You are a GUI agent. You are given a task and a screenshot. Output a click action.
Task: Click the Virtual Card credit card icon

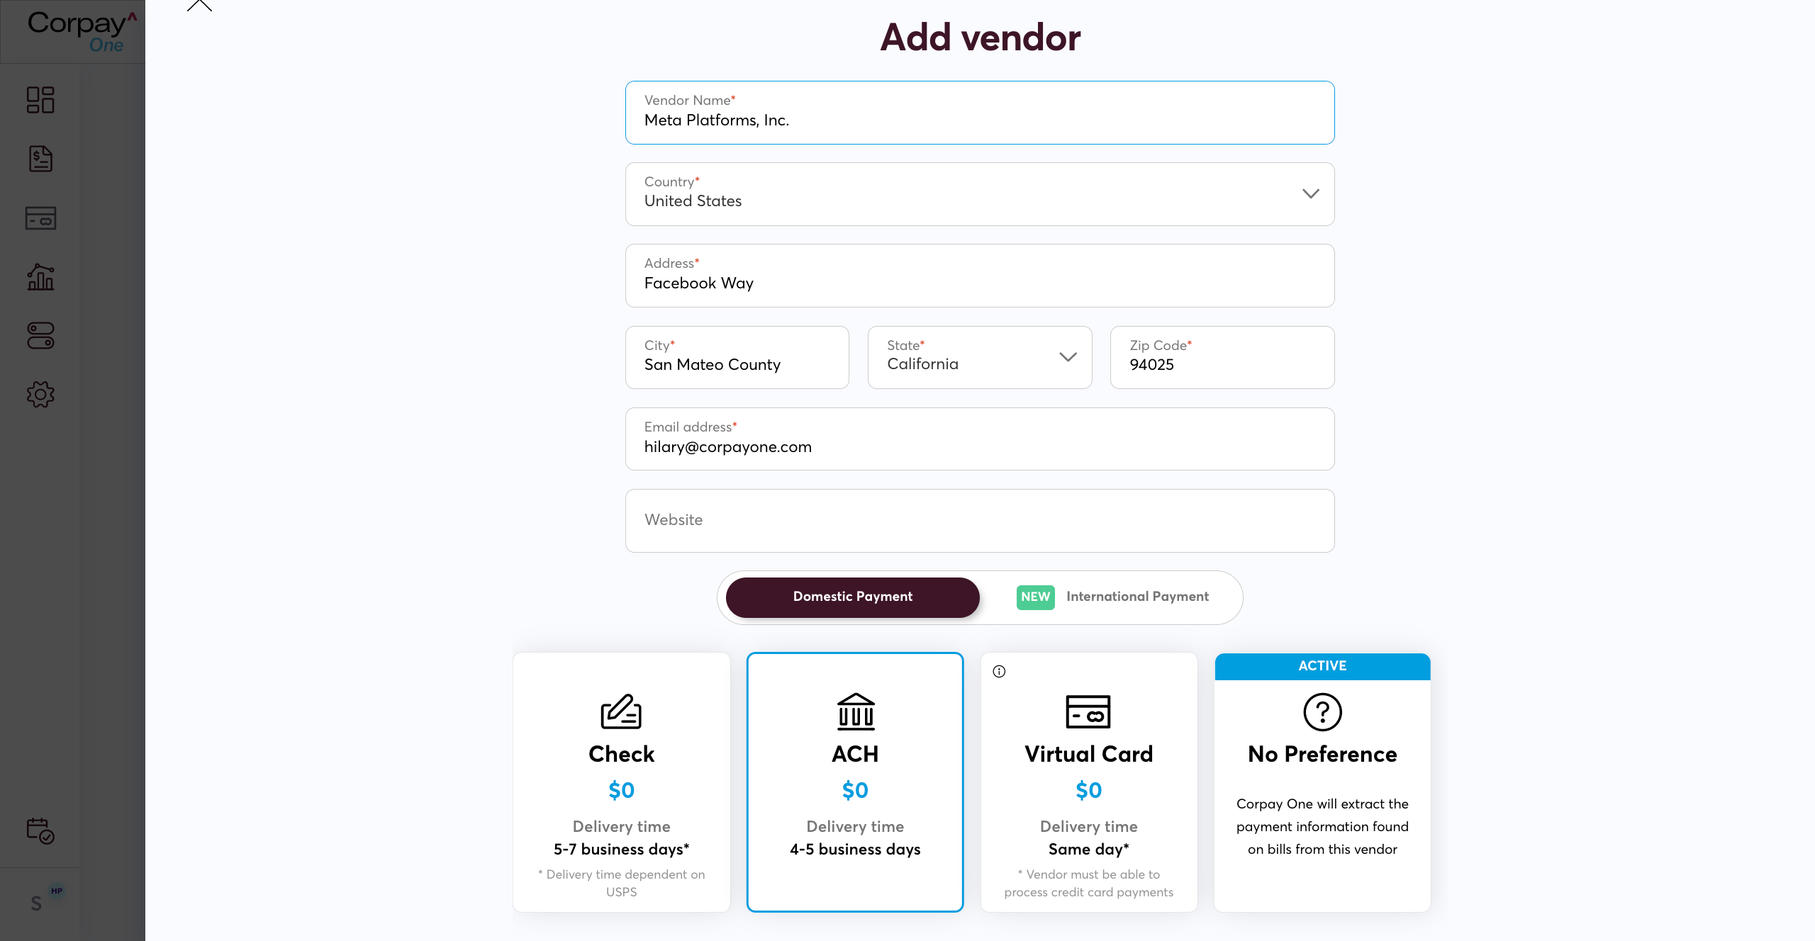[1088, 711]
